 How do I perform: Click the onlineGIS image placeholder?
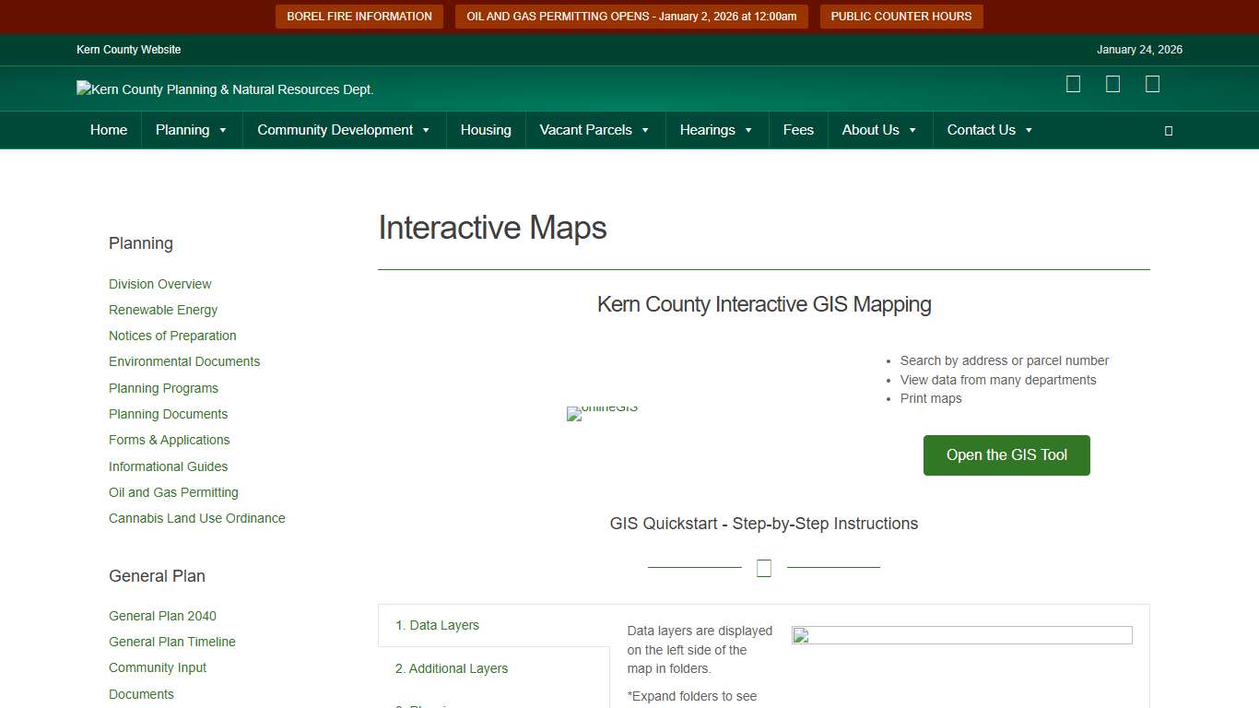click(x=602, y=413)
